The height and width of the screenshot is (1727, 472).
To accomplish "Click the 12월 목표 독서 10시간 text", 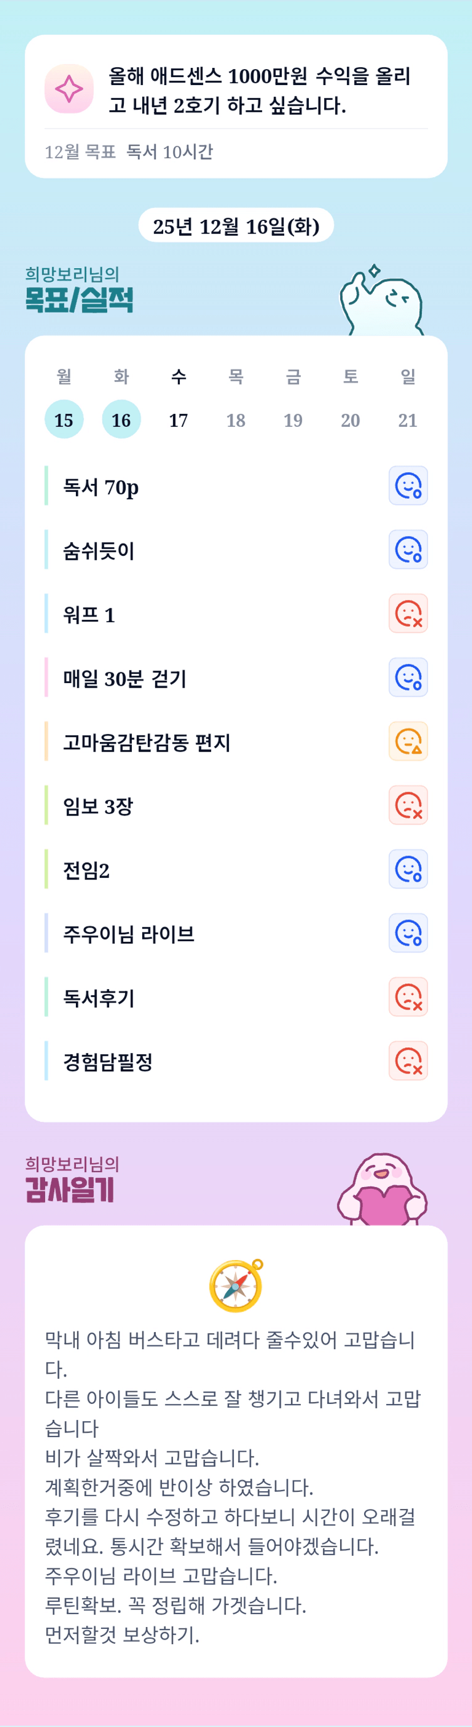I will point(129,152).
